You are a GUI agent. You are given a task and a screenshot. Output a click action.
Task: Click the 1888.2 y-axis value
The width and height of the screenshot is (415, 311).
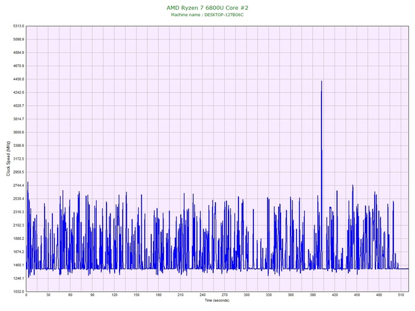[x=19, y=239]
